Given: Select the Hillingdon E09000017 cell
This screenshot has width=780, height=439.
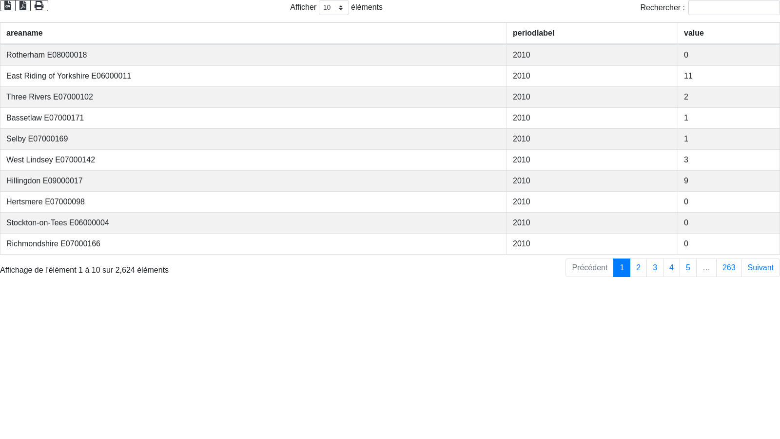Looking at the screenshot, I should (44, 181).
